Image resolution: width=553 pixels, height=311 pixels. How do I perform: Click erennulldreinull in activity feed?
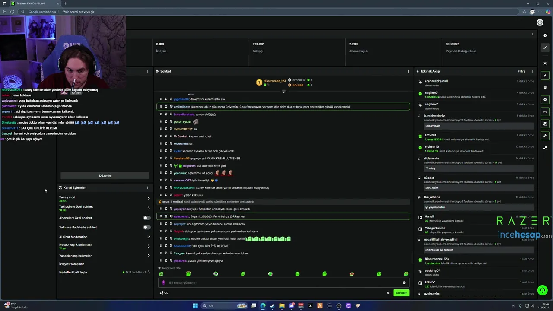[x=436, y=81]
